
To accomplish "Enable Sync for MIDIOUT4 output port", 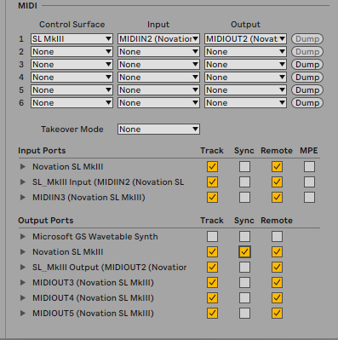I will [244, 298].
